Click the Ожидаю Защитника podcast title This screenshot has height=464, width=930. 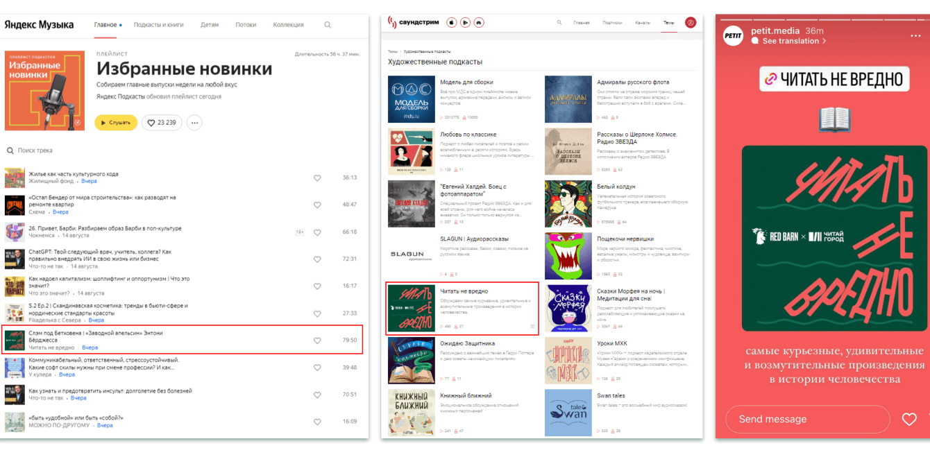tap(468, 343)
